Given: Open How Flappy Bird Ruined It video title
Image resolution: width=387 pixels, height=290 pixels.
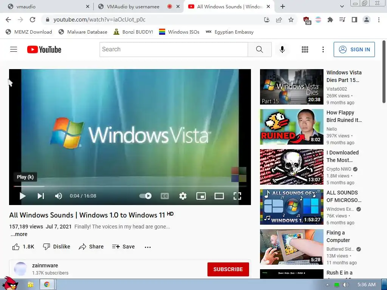Looking at the screenshot, I should click(x=344, y=116).
